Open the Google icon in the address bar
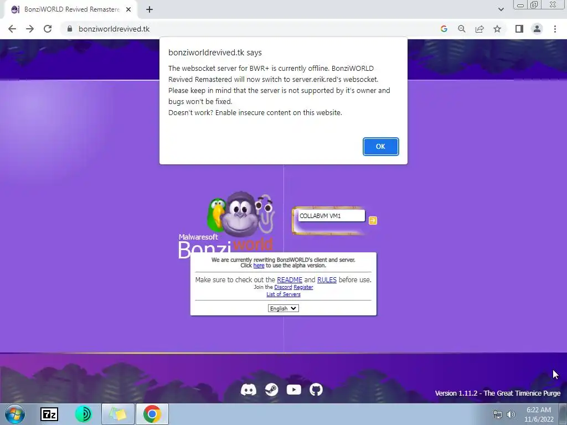567x425 pixels. click(444, 29)
